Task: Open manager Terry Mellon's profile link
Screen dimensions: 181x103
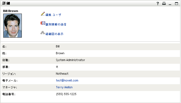Action: click(x=64, y=87)
